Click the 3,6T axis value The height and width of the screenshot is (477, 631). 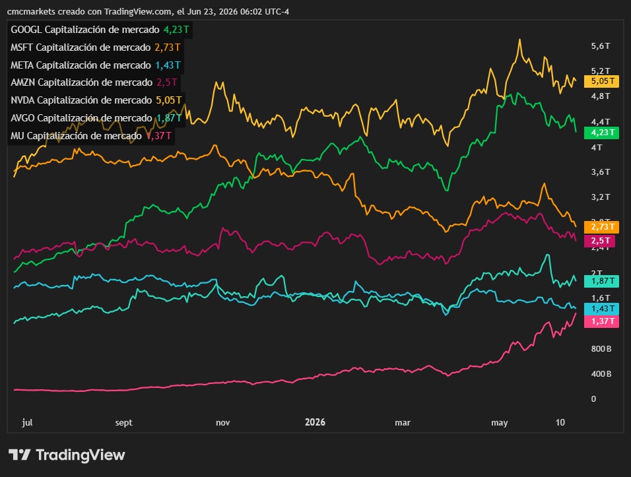pyautogui.click(x=601, y=172)
